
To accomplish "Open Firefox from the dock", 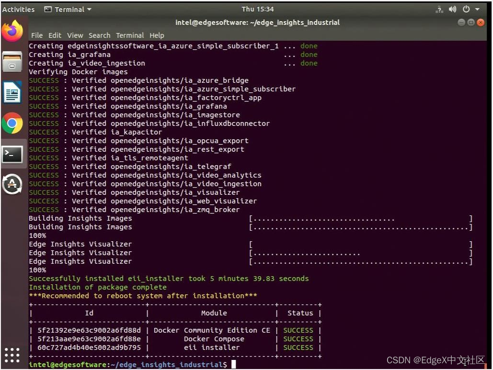I will point(12,31).
